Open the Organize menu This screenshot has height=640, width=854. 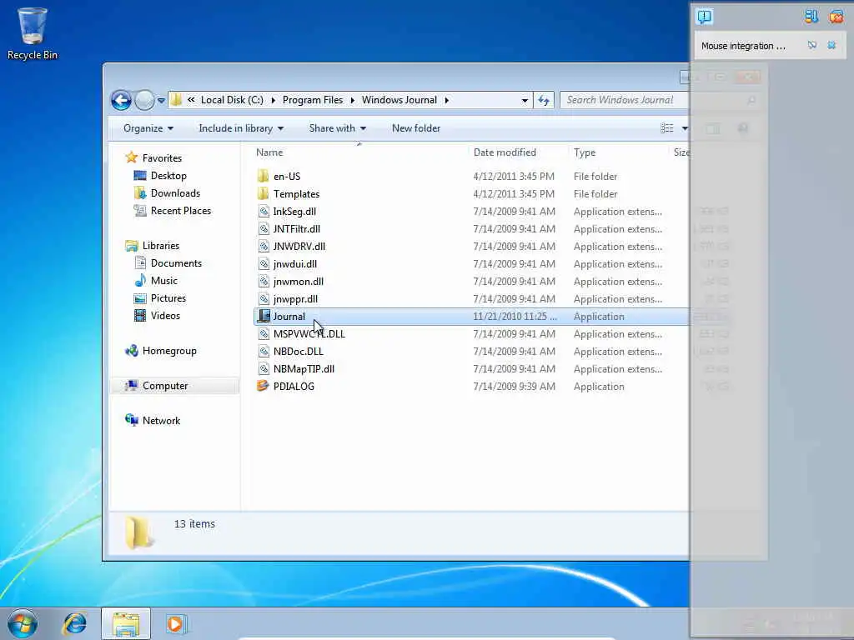tap(148, 128)
